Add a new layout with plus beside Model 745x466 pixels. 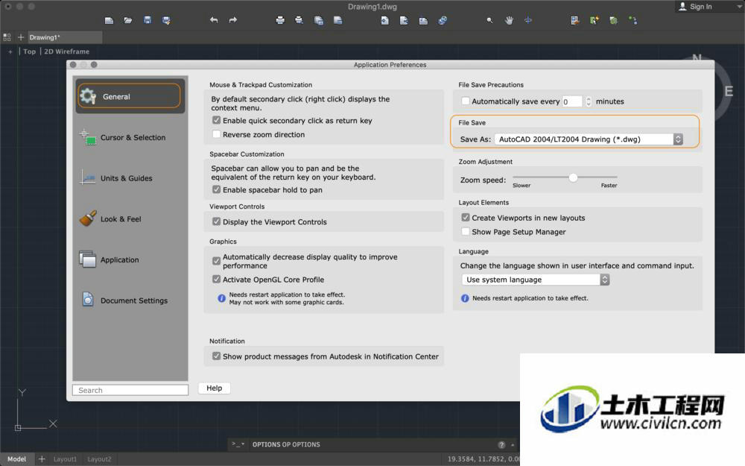click(42, 459)
